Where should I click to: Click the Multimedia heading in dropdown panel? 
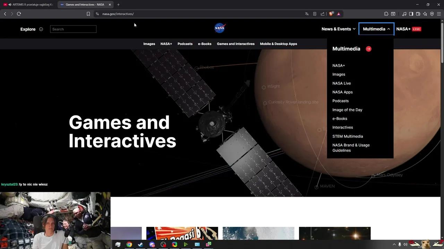point(346,49)
